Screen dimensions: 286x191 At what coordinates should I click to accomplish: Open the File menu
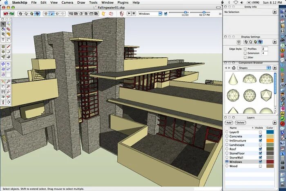click(34, 2)
